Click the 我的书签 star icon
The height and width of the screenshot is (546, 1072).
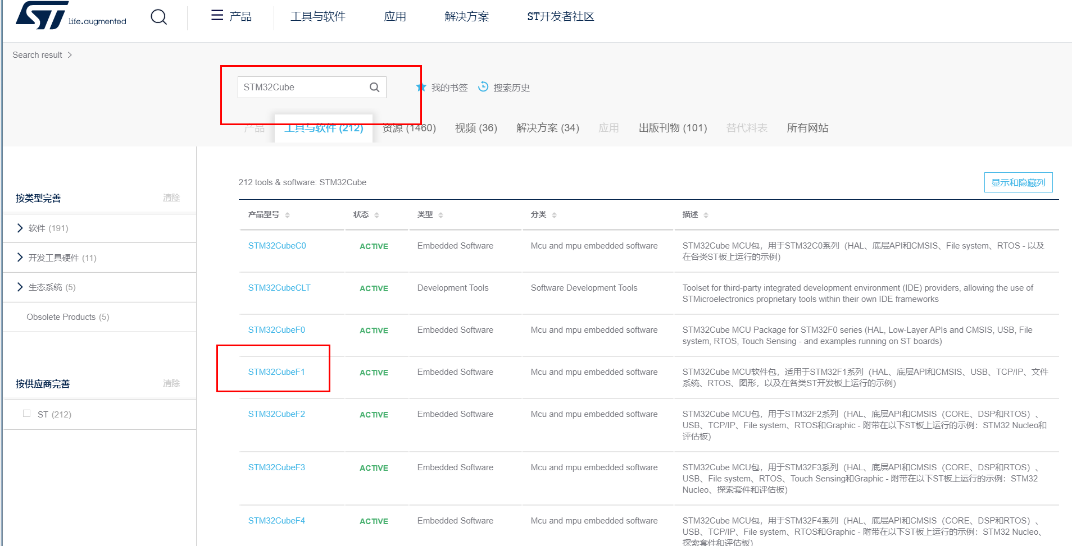421,88
